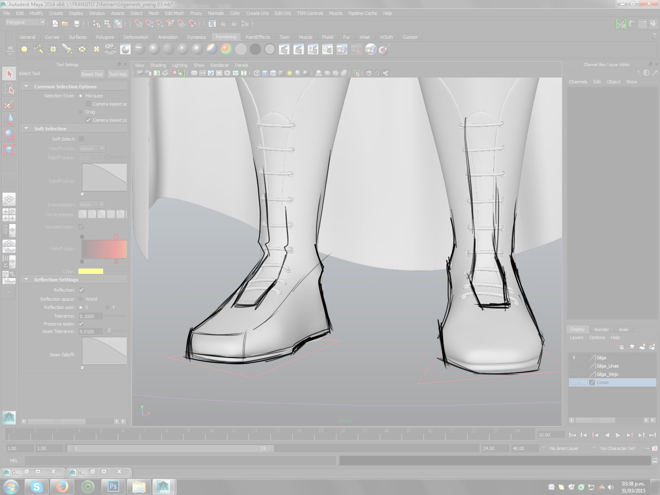Collapse the Soft Selection section
This screenshot has width=660, height=495.
point(26,129)
